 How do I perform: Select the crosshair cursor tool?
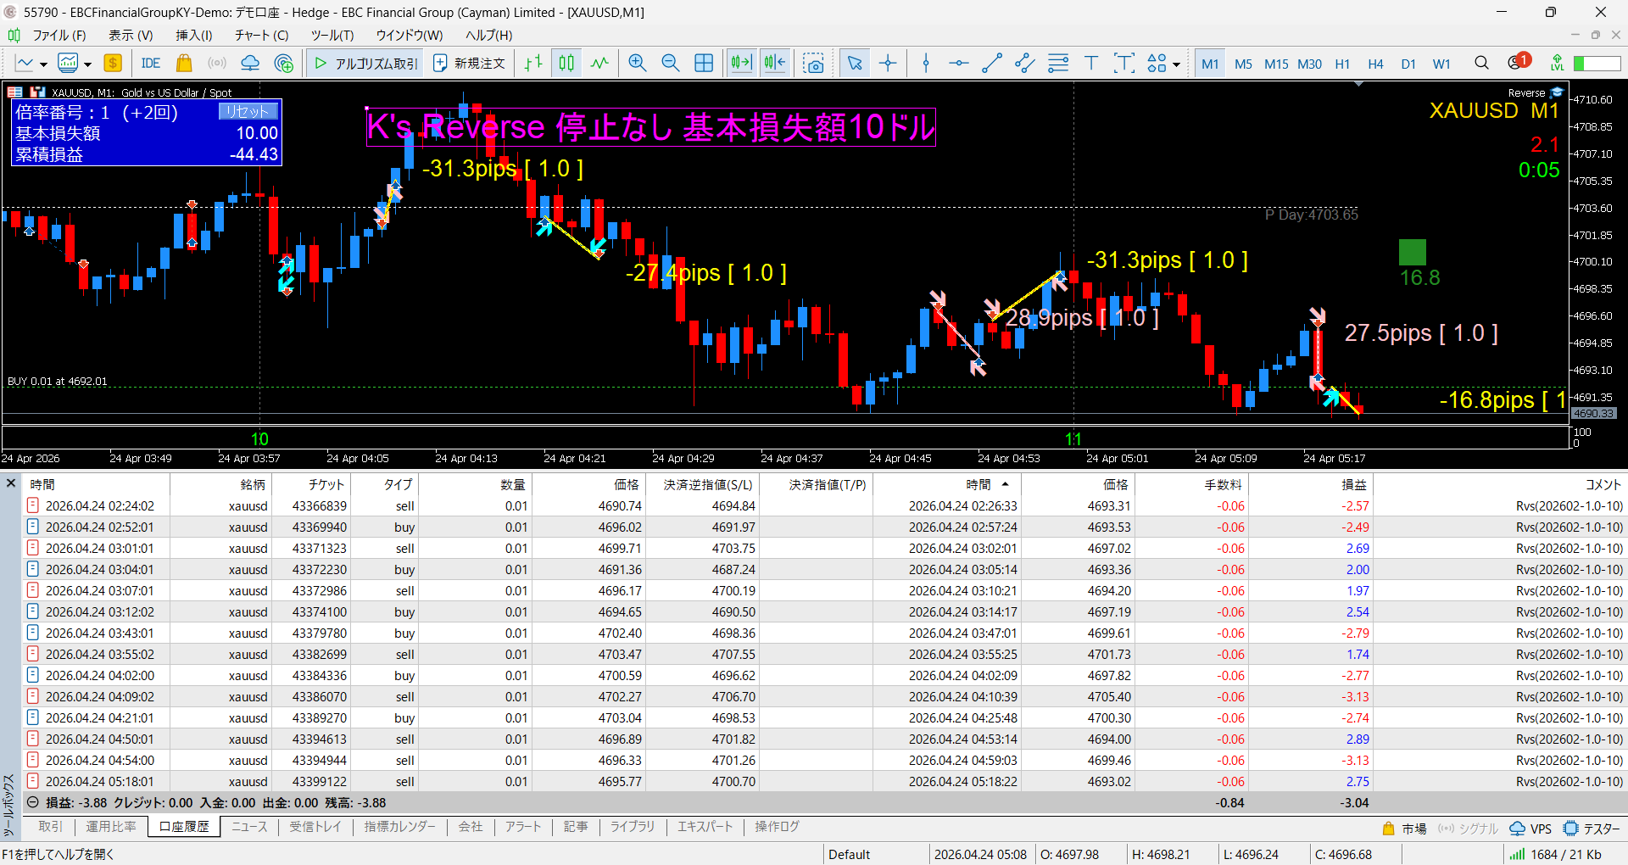pos(888,63)
